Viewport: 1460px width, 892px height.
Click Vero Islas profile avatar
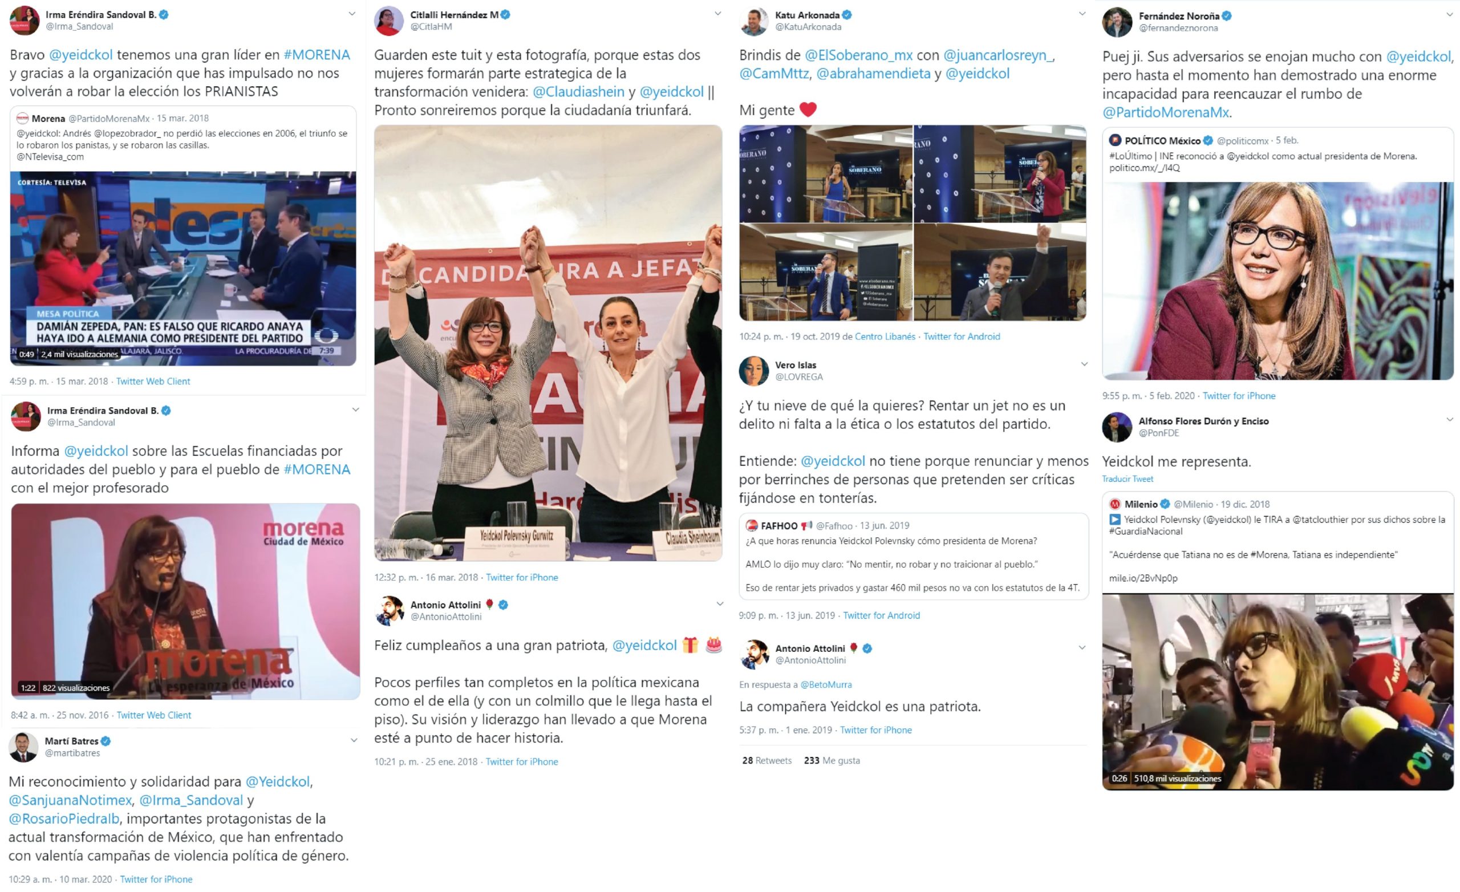coord(754,371)
